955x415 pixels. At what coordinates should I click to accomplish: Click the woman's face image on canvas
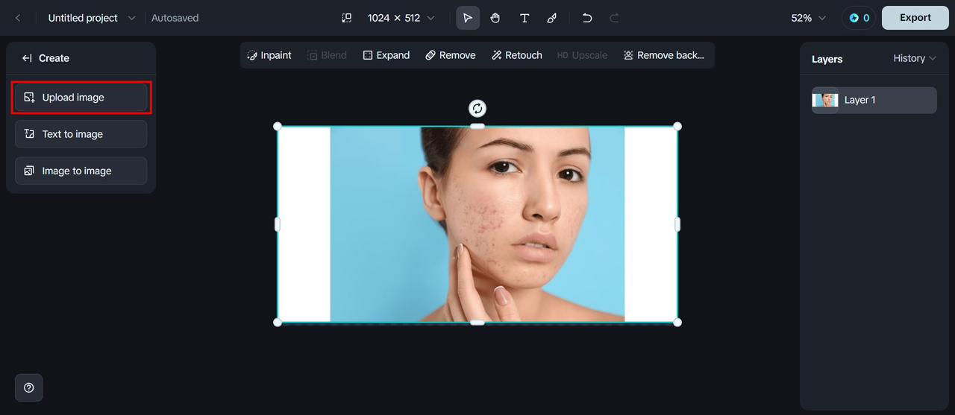(x=477, y=224)
